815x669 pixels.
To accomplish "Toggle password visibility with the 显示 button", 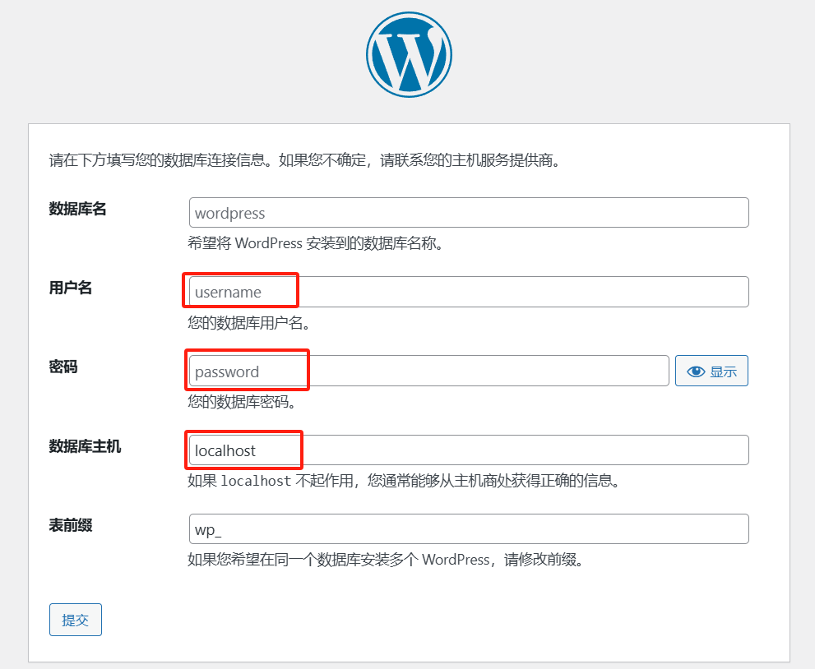I will tap(712, 371).
